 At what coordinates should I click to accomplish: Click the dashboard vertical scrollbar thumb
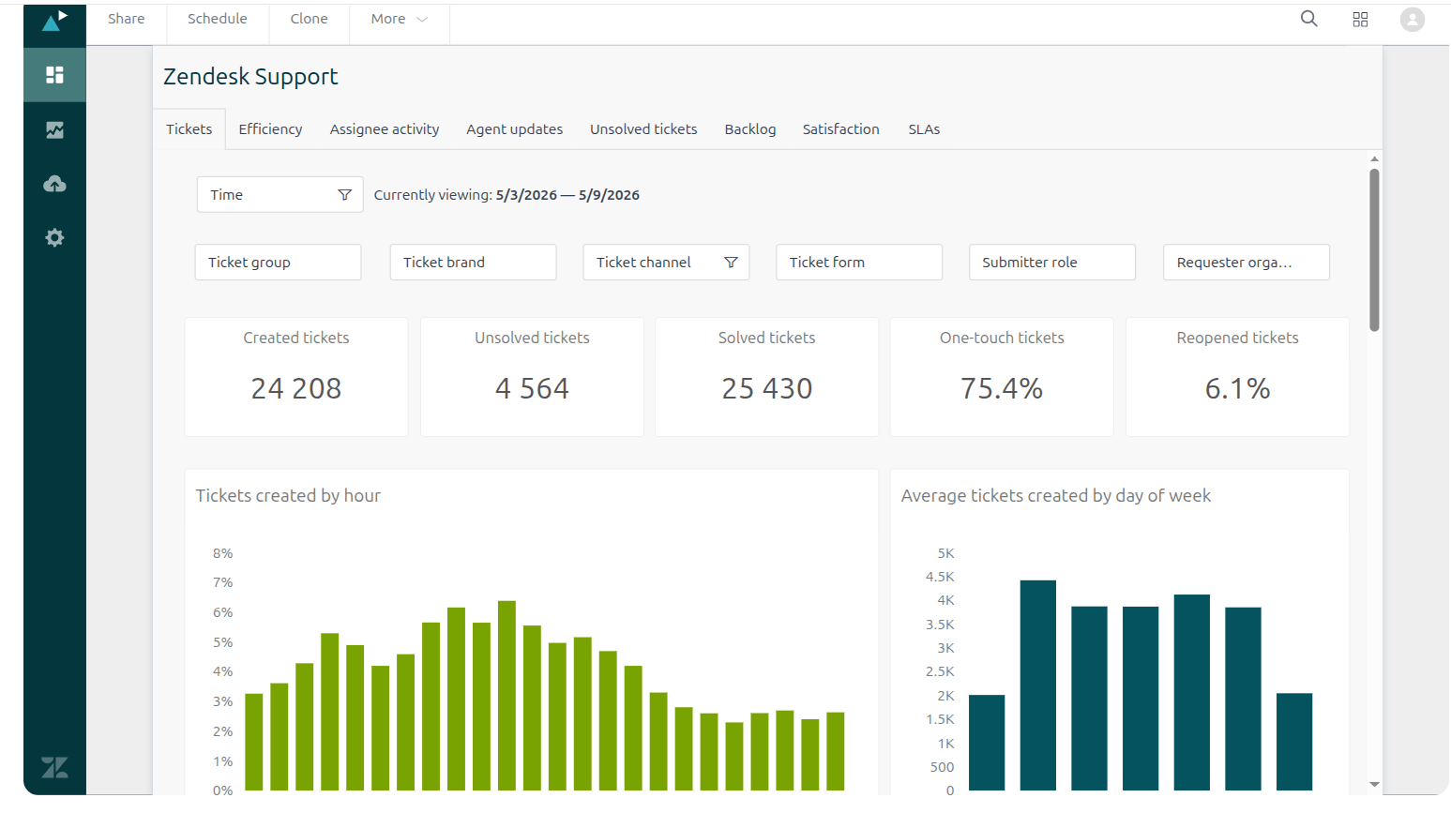tap(1374, 249)
